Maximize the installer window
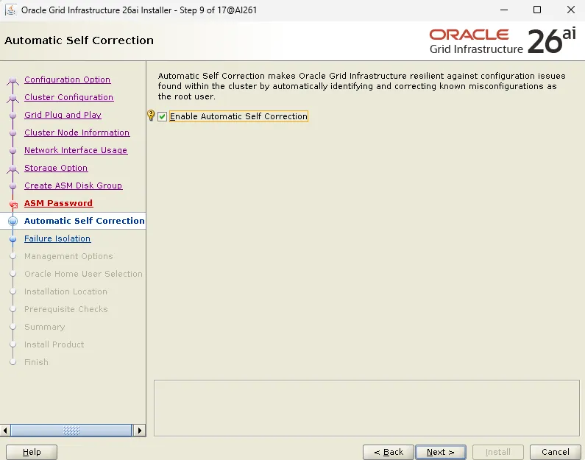 pyautogui.click(x=537, y=10)
